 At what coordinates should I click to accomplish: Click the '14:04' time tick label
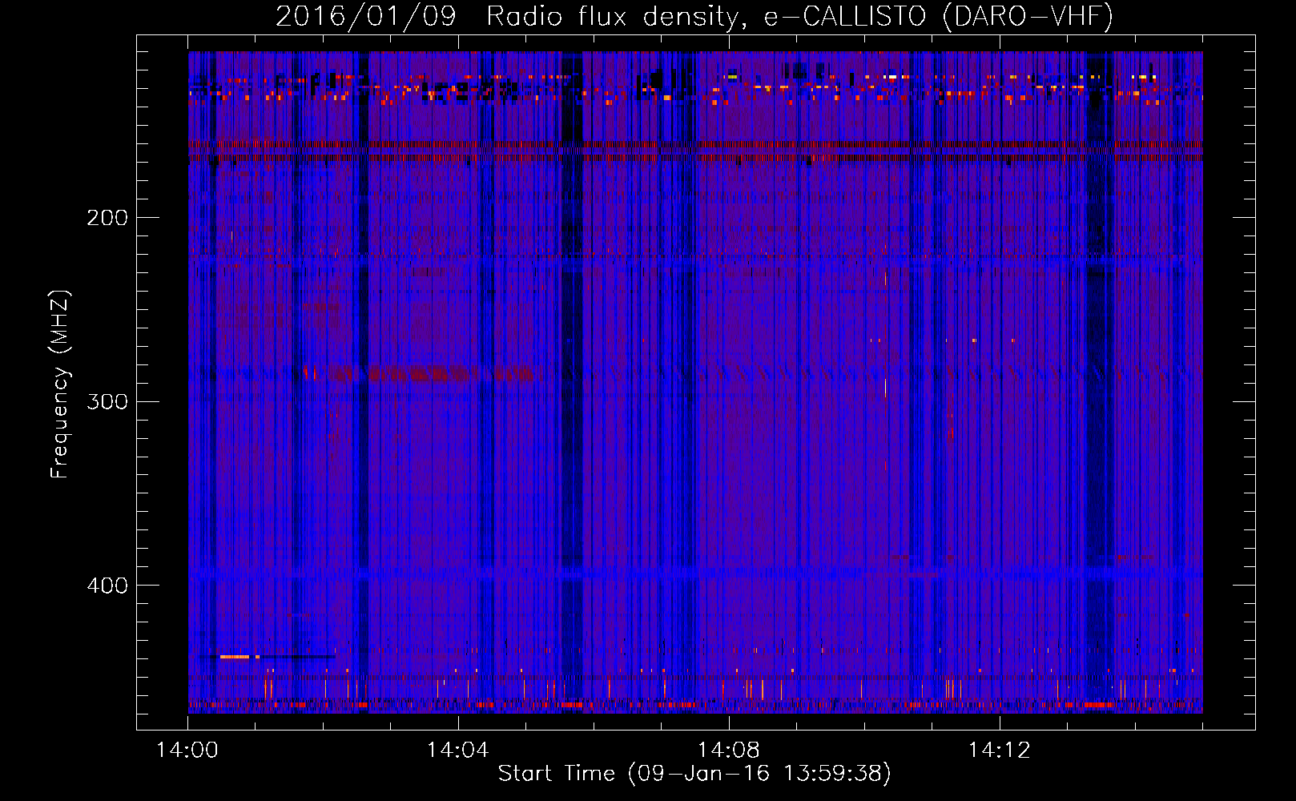458,750
